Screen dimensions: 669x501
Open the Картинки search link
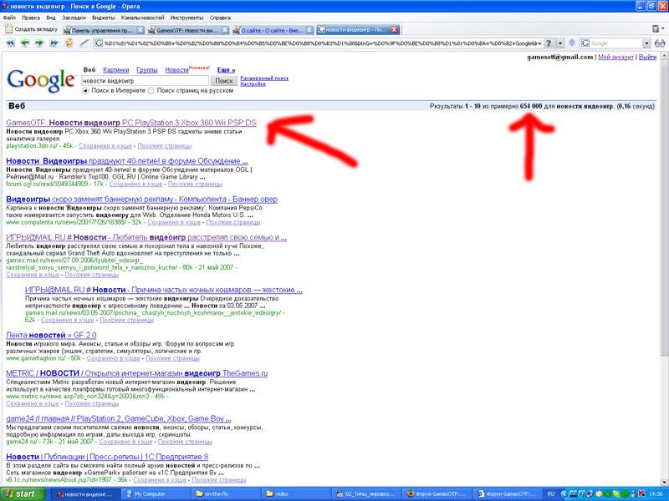(116, 70)
